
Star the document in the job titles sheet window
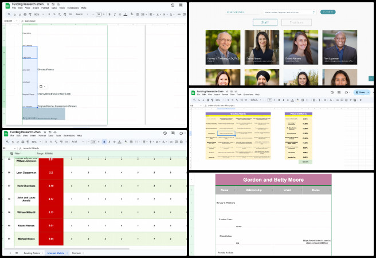click(48, 5)
